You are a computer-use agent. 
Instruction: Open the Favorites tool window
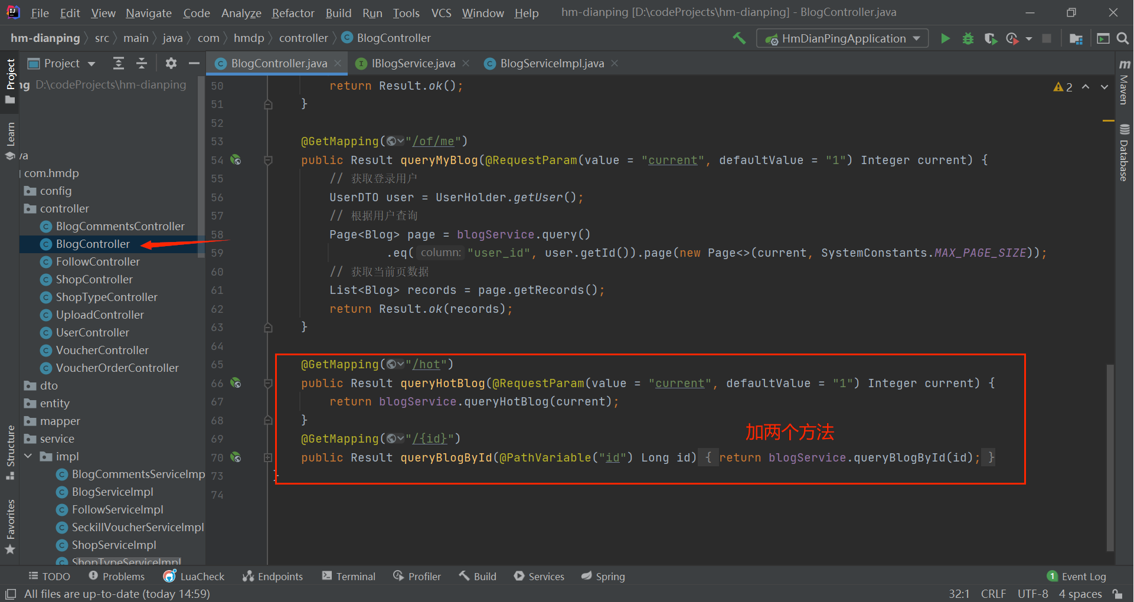coord(10,526)
